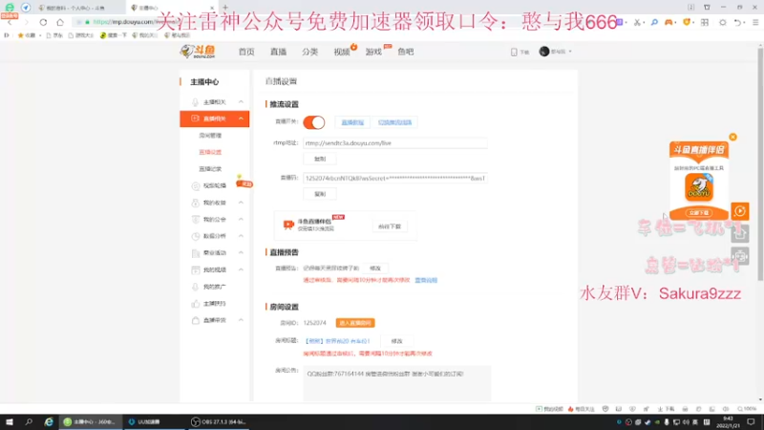Viewport: 764px width, 430px height.
Task: Click the video window icon beside 我的视频
Action: tap(196, 269)
